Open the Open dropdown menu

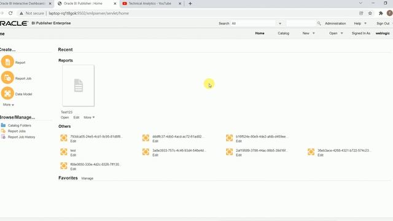click(x=336, y=33)
